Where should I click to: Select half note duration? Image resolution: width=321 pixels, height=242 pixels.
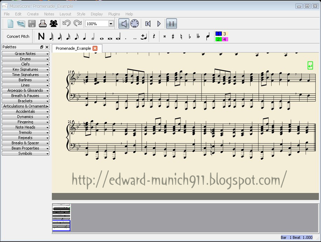93,36
